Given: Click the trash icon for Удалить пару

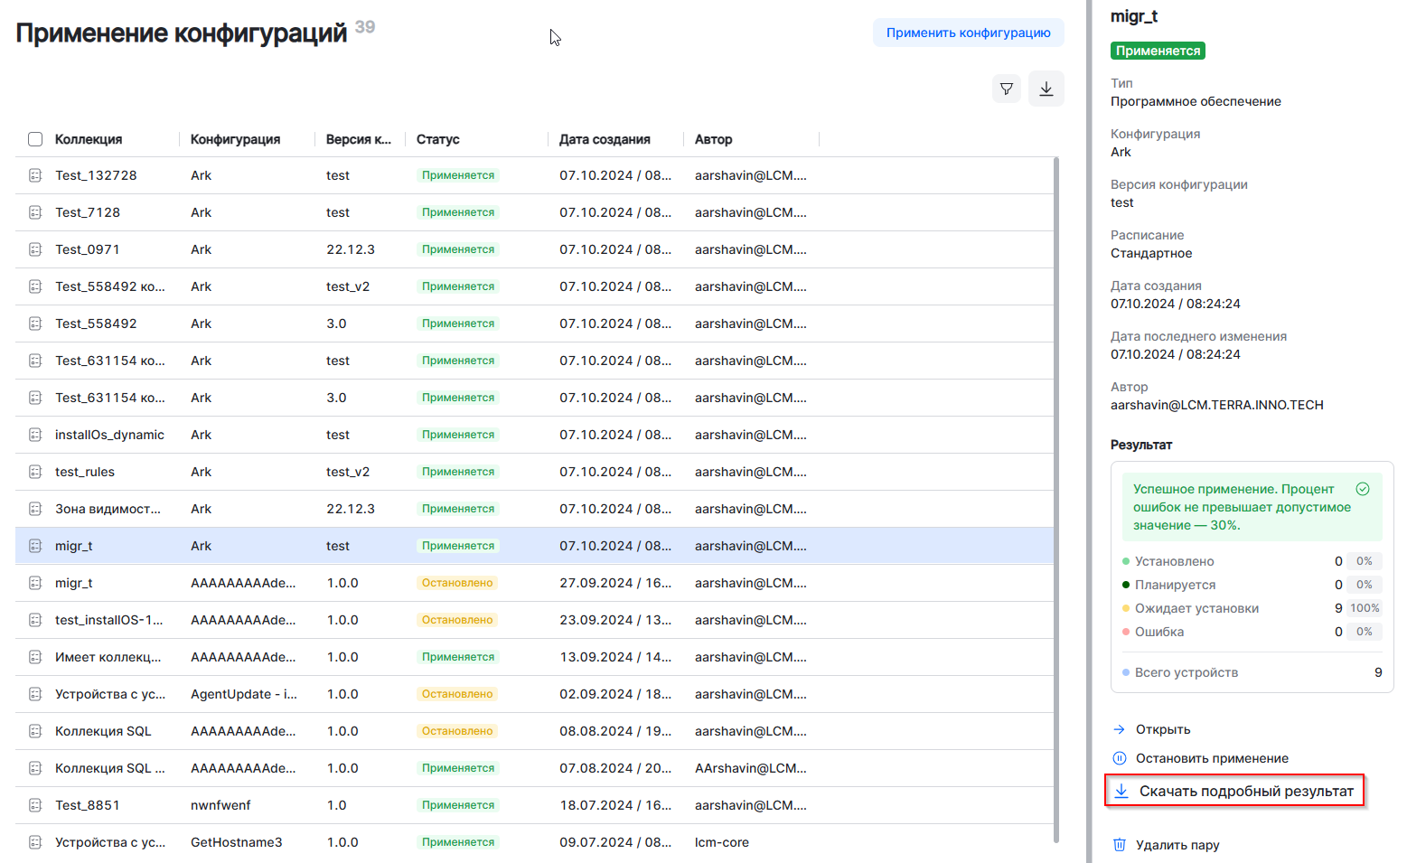Looking at the screenshot, I should (1119, 845).
